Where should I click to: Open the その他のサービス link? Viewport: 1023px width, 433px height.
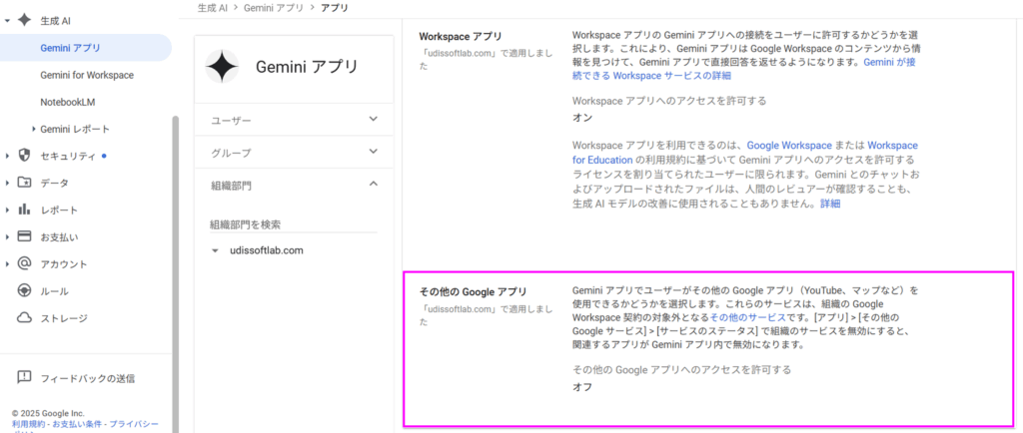[x=747, y=317]
